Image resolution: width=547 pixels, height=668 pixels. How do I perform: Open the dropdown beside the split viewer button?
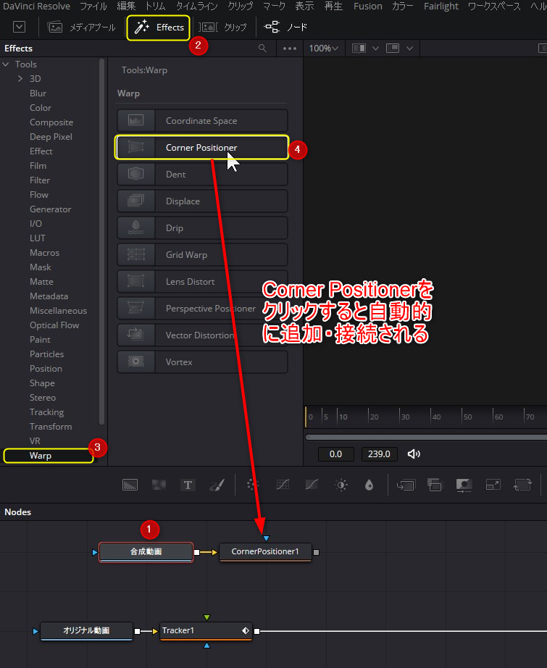pos(375,48)
